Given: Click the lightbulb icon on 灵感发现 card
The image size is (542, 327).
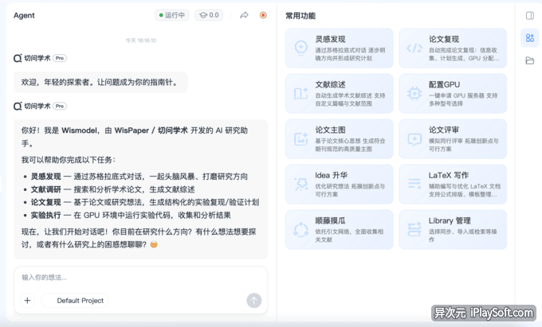Looking at the screenshot, I should click(301, 48).
